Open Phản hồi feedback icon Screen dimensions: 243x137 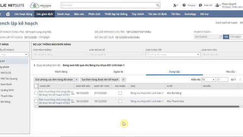click(x=200, y=5)
